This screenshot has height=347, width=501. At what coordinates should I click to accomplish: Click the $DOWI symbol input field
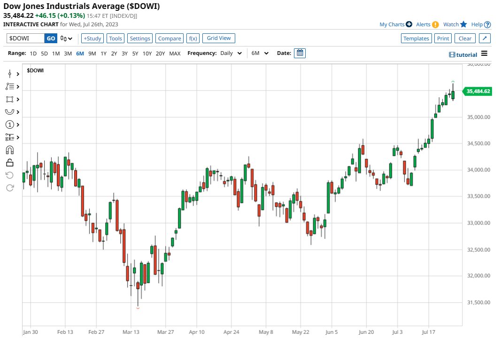(x=25, y=39)
